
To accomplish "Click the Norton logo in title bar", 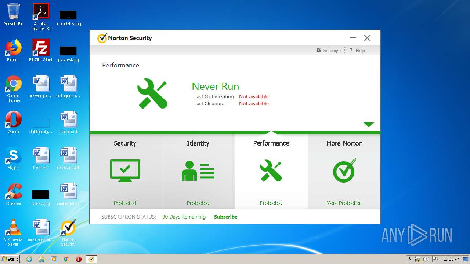I will tap(102, 38).
